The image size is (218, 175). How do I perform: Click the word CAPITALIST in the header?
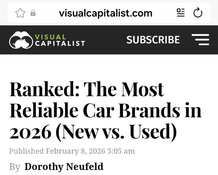60,44
